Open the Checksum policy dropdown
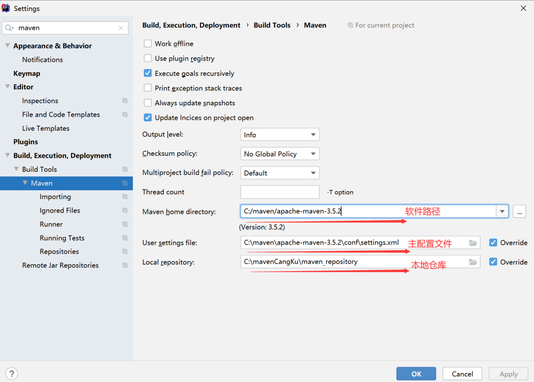Image resolution: width=534 pixels, height=382 pixels. click(279, 154)
